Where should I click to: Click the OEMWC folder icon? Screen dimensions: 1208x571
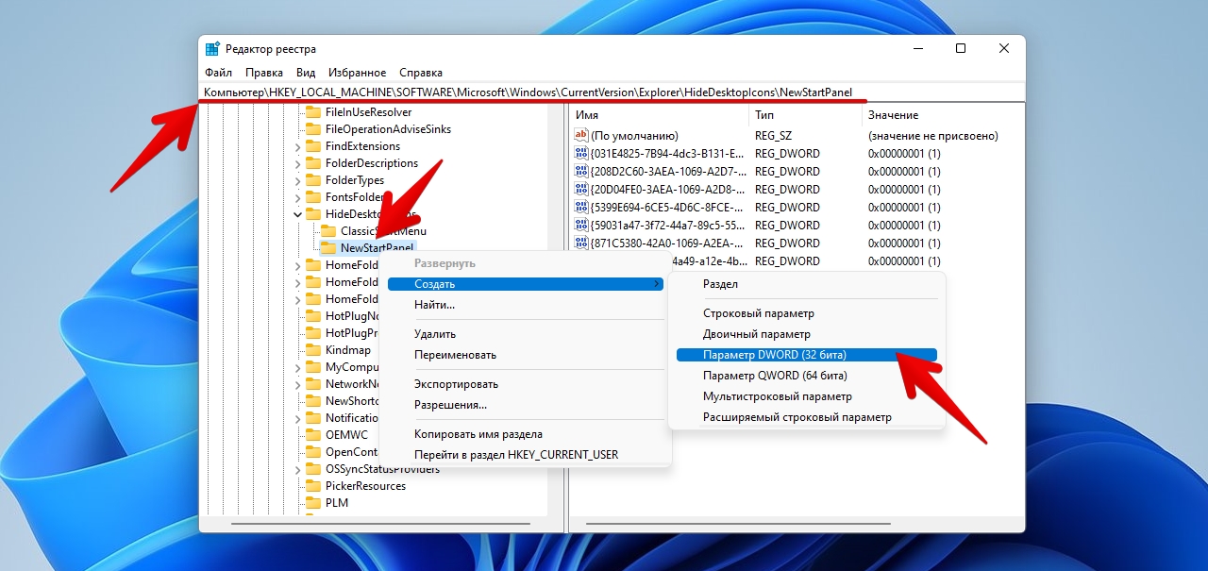tap(313, 435)
